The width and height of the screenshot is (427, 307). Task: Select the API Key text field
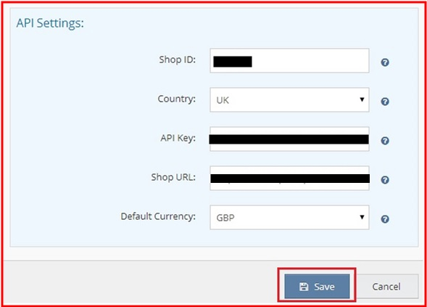(x=289, y=139)
